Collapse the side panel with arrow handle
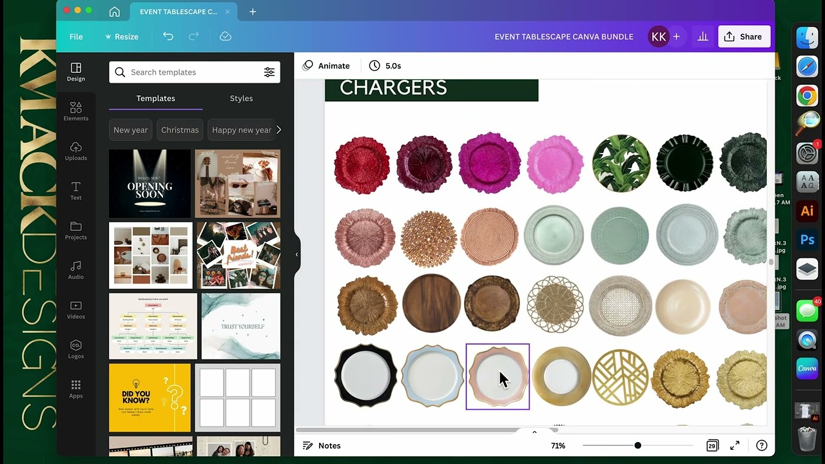 pos(296,255)
